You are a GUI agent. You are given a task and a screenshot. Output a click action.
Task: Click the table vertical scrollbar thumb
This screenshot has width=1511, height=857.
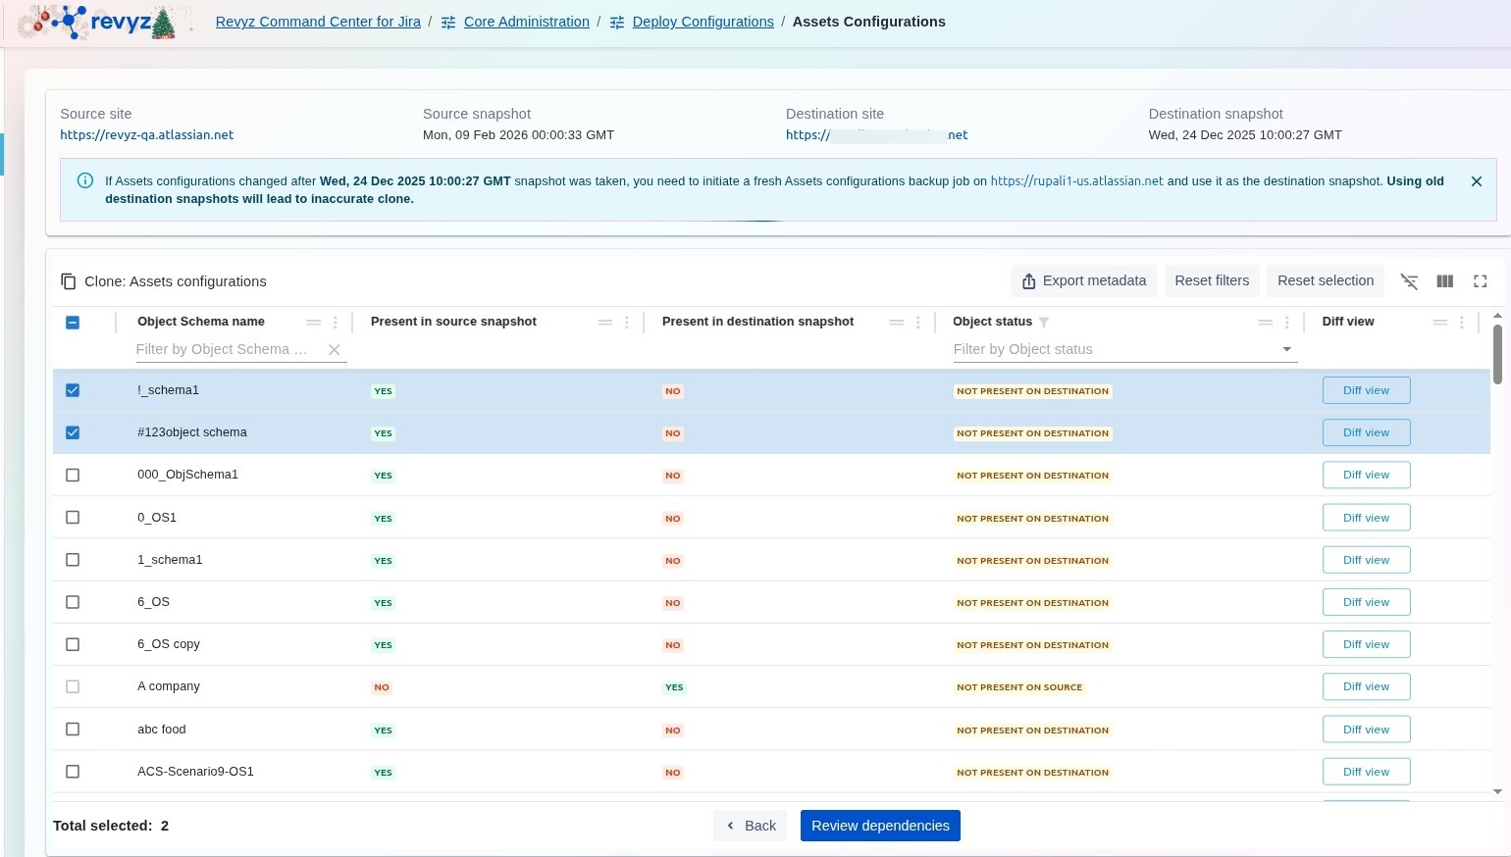1497,354
